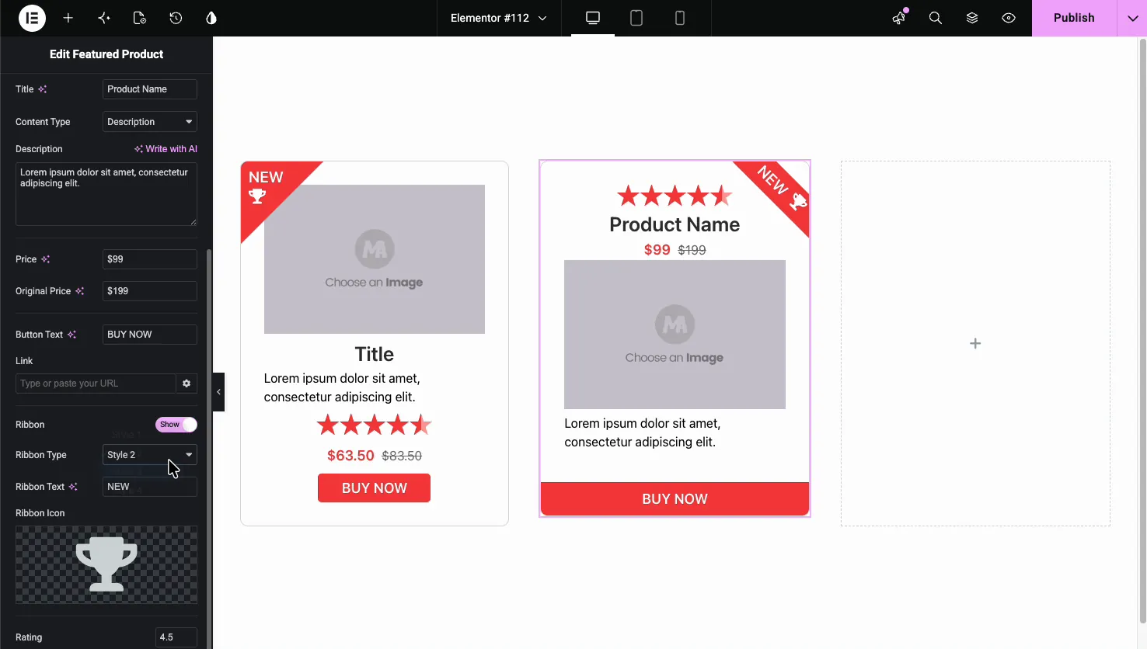This screenshot has width=1147, height=649.
Task: Click the Write with AI link
Action: tap(166, 149)
